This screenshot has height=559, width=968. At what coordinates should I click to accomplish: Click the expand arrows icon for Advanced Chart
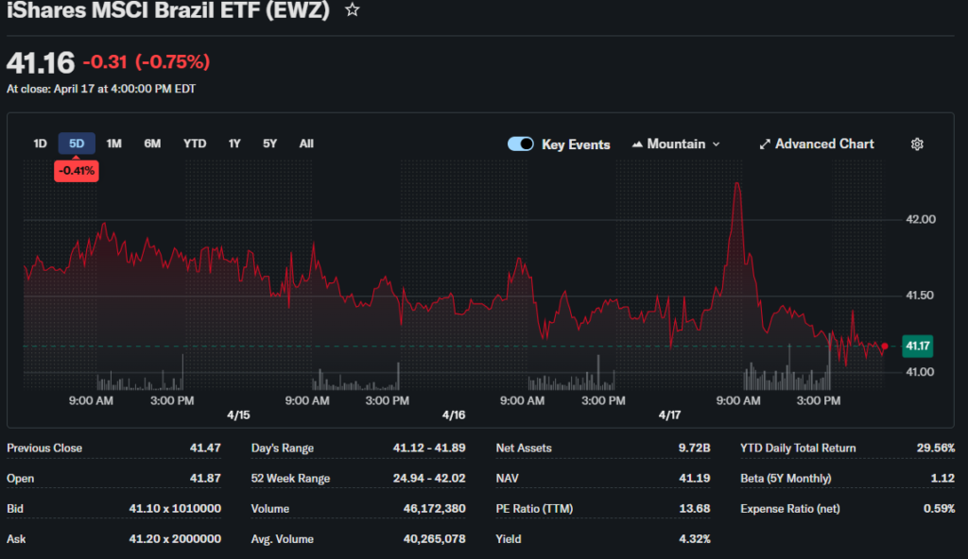point(765,144)
